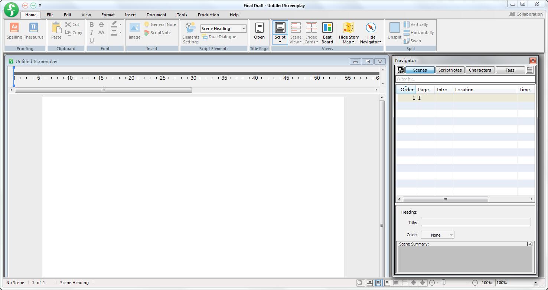Viewport: 548px width, 290px height.
Task: Open the Thesaurus tool
Action: tap(34, 31)
